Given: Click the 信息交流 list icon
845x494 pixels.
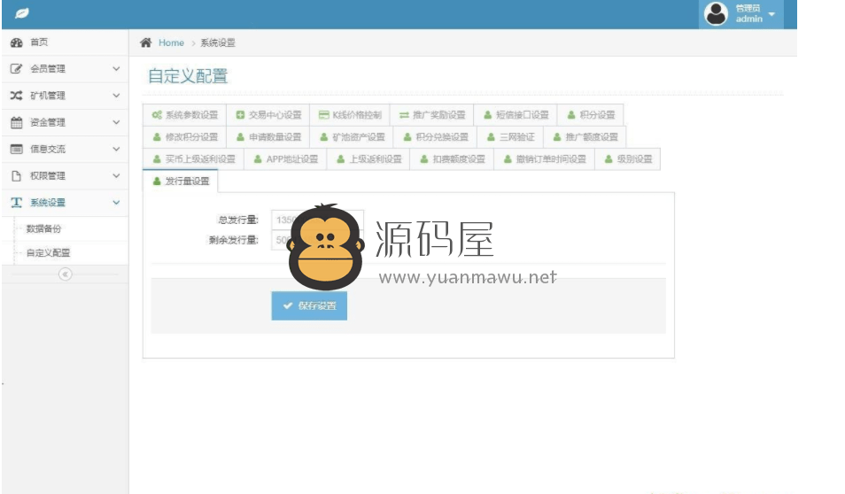Looking at the screenshot, I should pyautogui.click(x=17, y=149).
